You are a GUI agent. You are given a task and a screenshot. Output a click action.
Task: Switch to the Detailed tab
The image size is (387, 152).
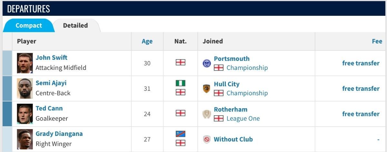click(x=75, y=25)
